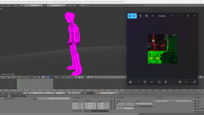Adjust Location X value field
The image size is (204, 115).
(x=78, y=103)
